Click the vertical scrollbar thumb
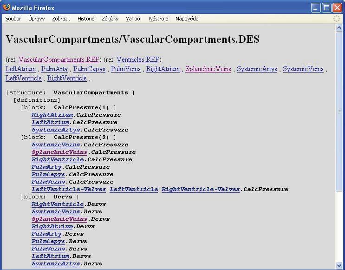 pos(339,112)
